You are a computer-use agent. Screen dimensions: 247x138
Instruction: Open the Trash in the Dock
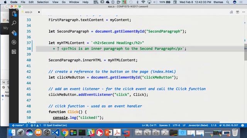coord(235,133)
